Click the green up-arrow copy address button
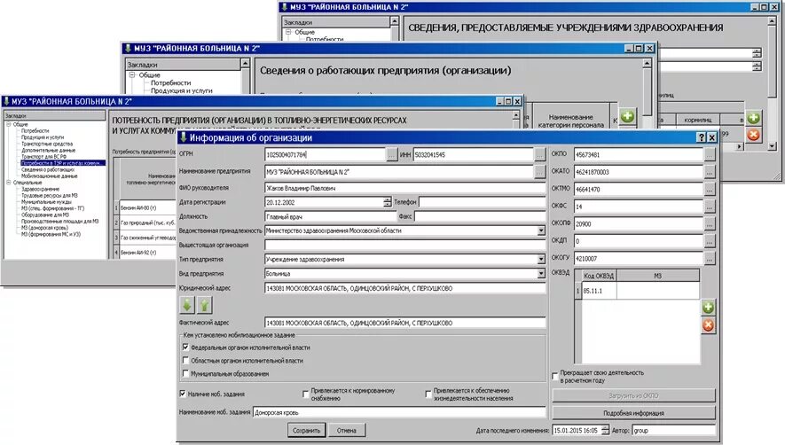This screenshot has width=785, height=445. pyautogui.click(x=205, y=305)
